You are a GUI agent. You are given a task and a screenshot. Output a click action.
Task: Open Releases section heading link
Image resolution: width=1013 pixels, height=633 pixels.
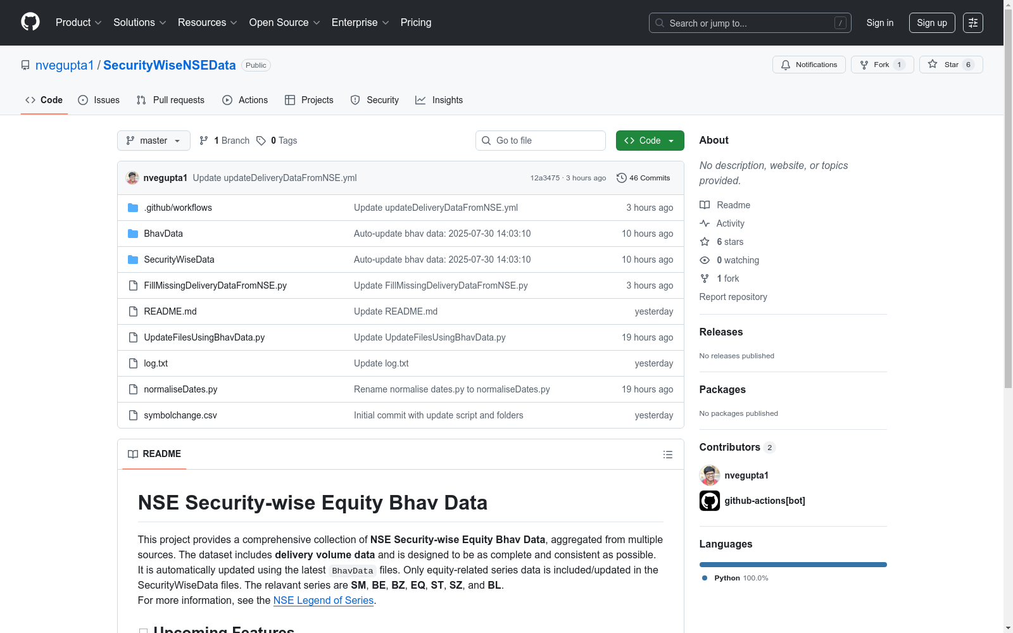coord(721,332)
